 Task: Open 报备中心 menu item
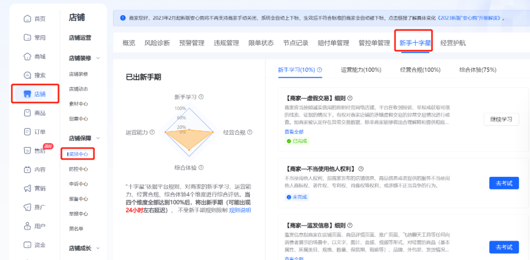pos(79,199)
